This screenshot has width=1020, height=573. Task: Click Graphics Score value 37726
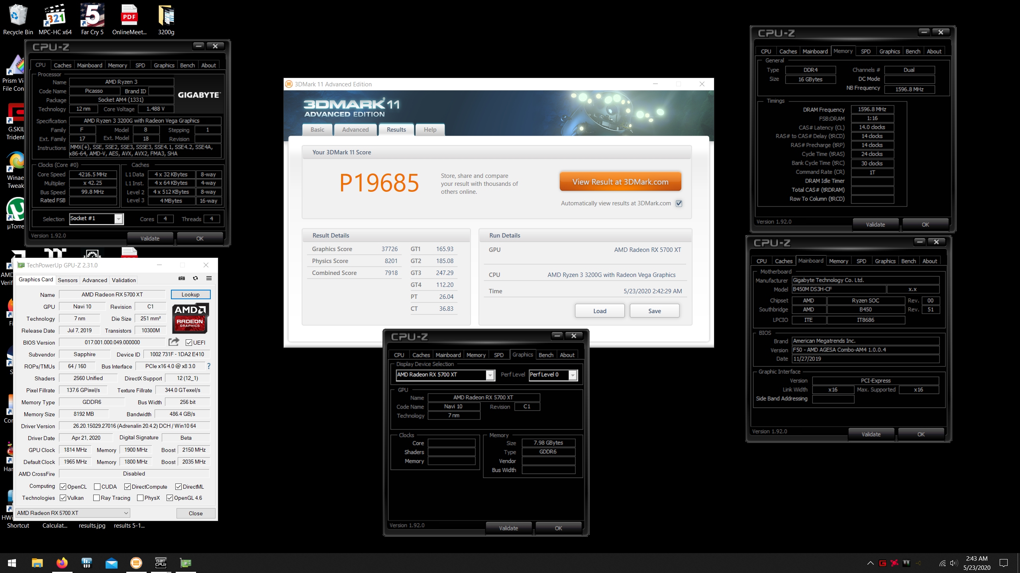(389, 249)
